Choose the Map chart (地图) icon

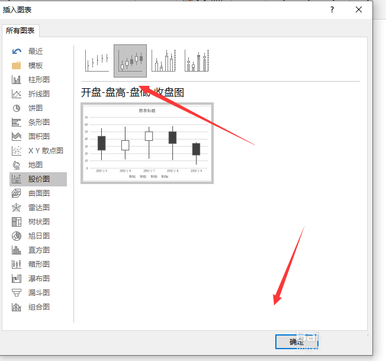pyautogui.click(x=17, y=165)
